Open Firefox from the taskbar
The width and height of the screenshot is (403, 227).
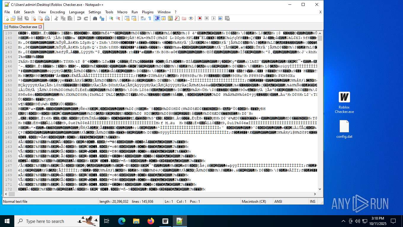[151, 221]
